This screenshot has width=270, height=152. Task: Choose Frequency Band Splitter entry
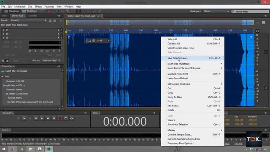click(193, 144)
